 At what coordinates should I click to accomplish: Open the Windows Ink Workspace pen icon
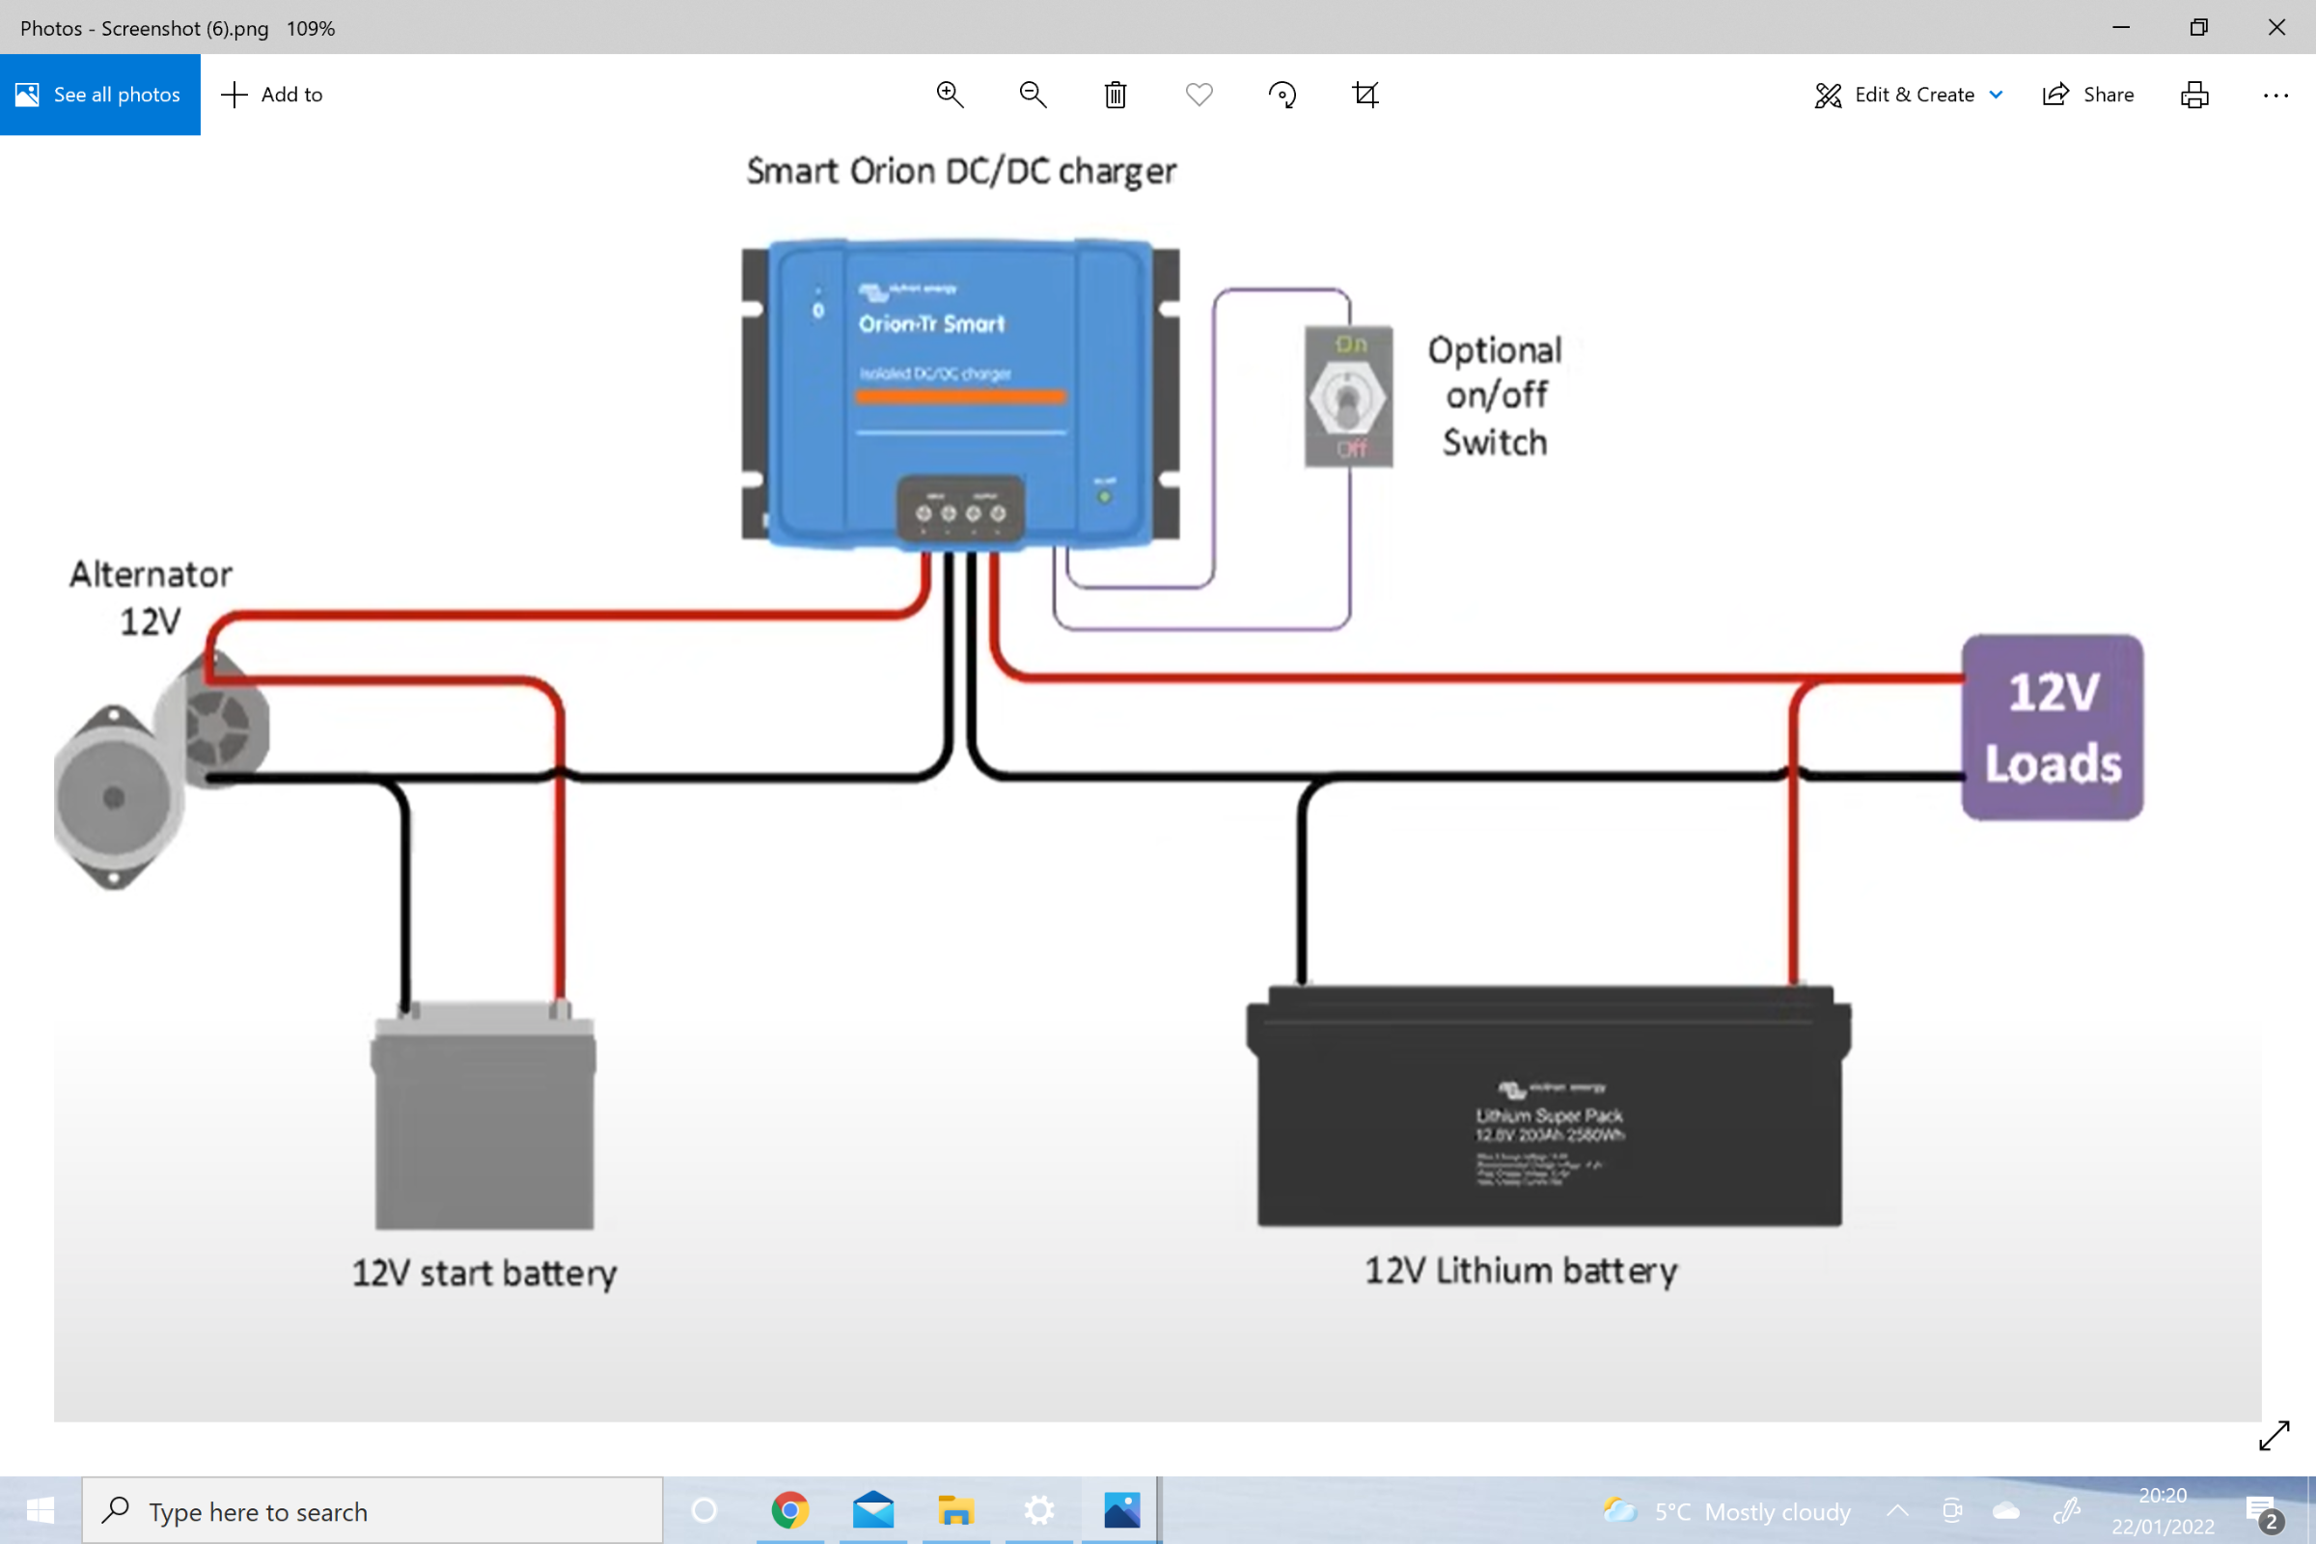click(2066, 1510)
